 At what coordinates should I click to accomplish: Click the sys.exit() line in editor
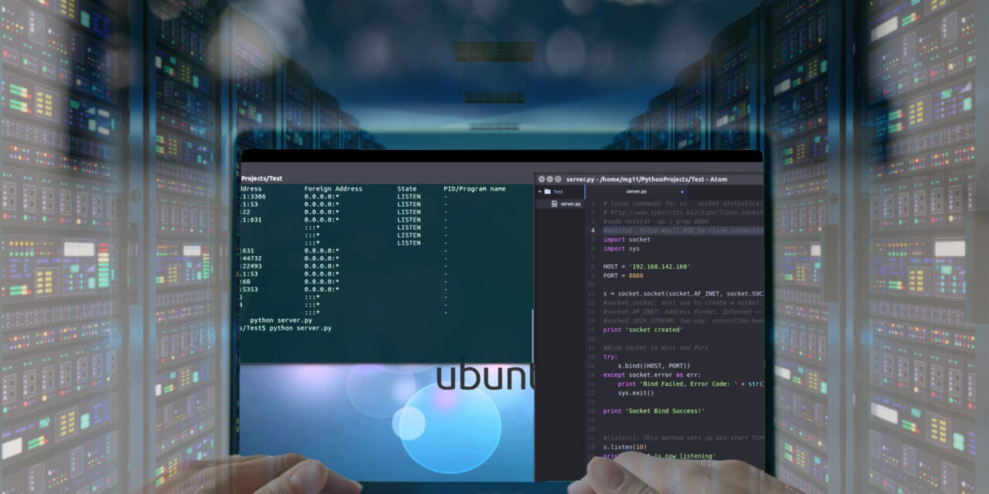pos(635,392)
